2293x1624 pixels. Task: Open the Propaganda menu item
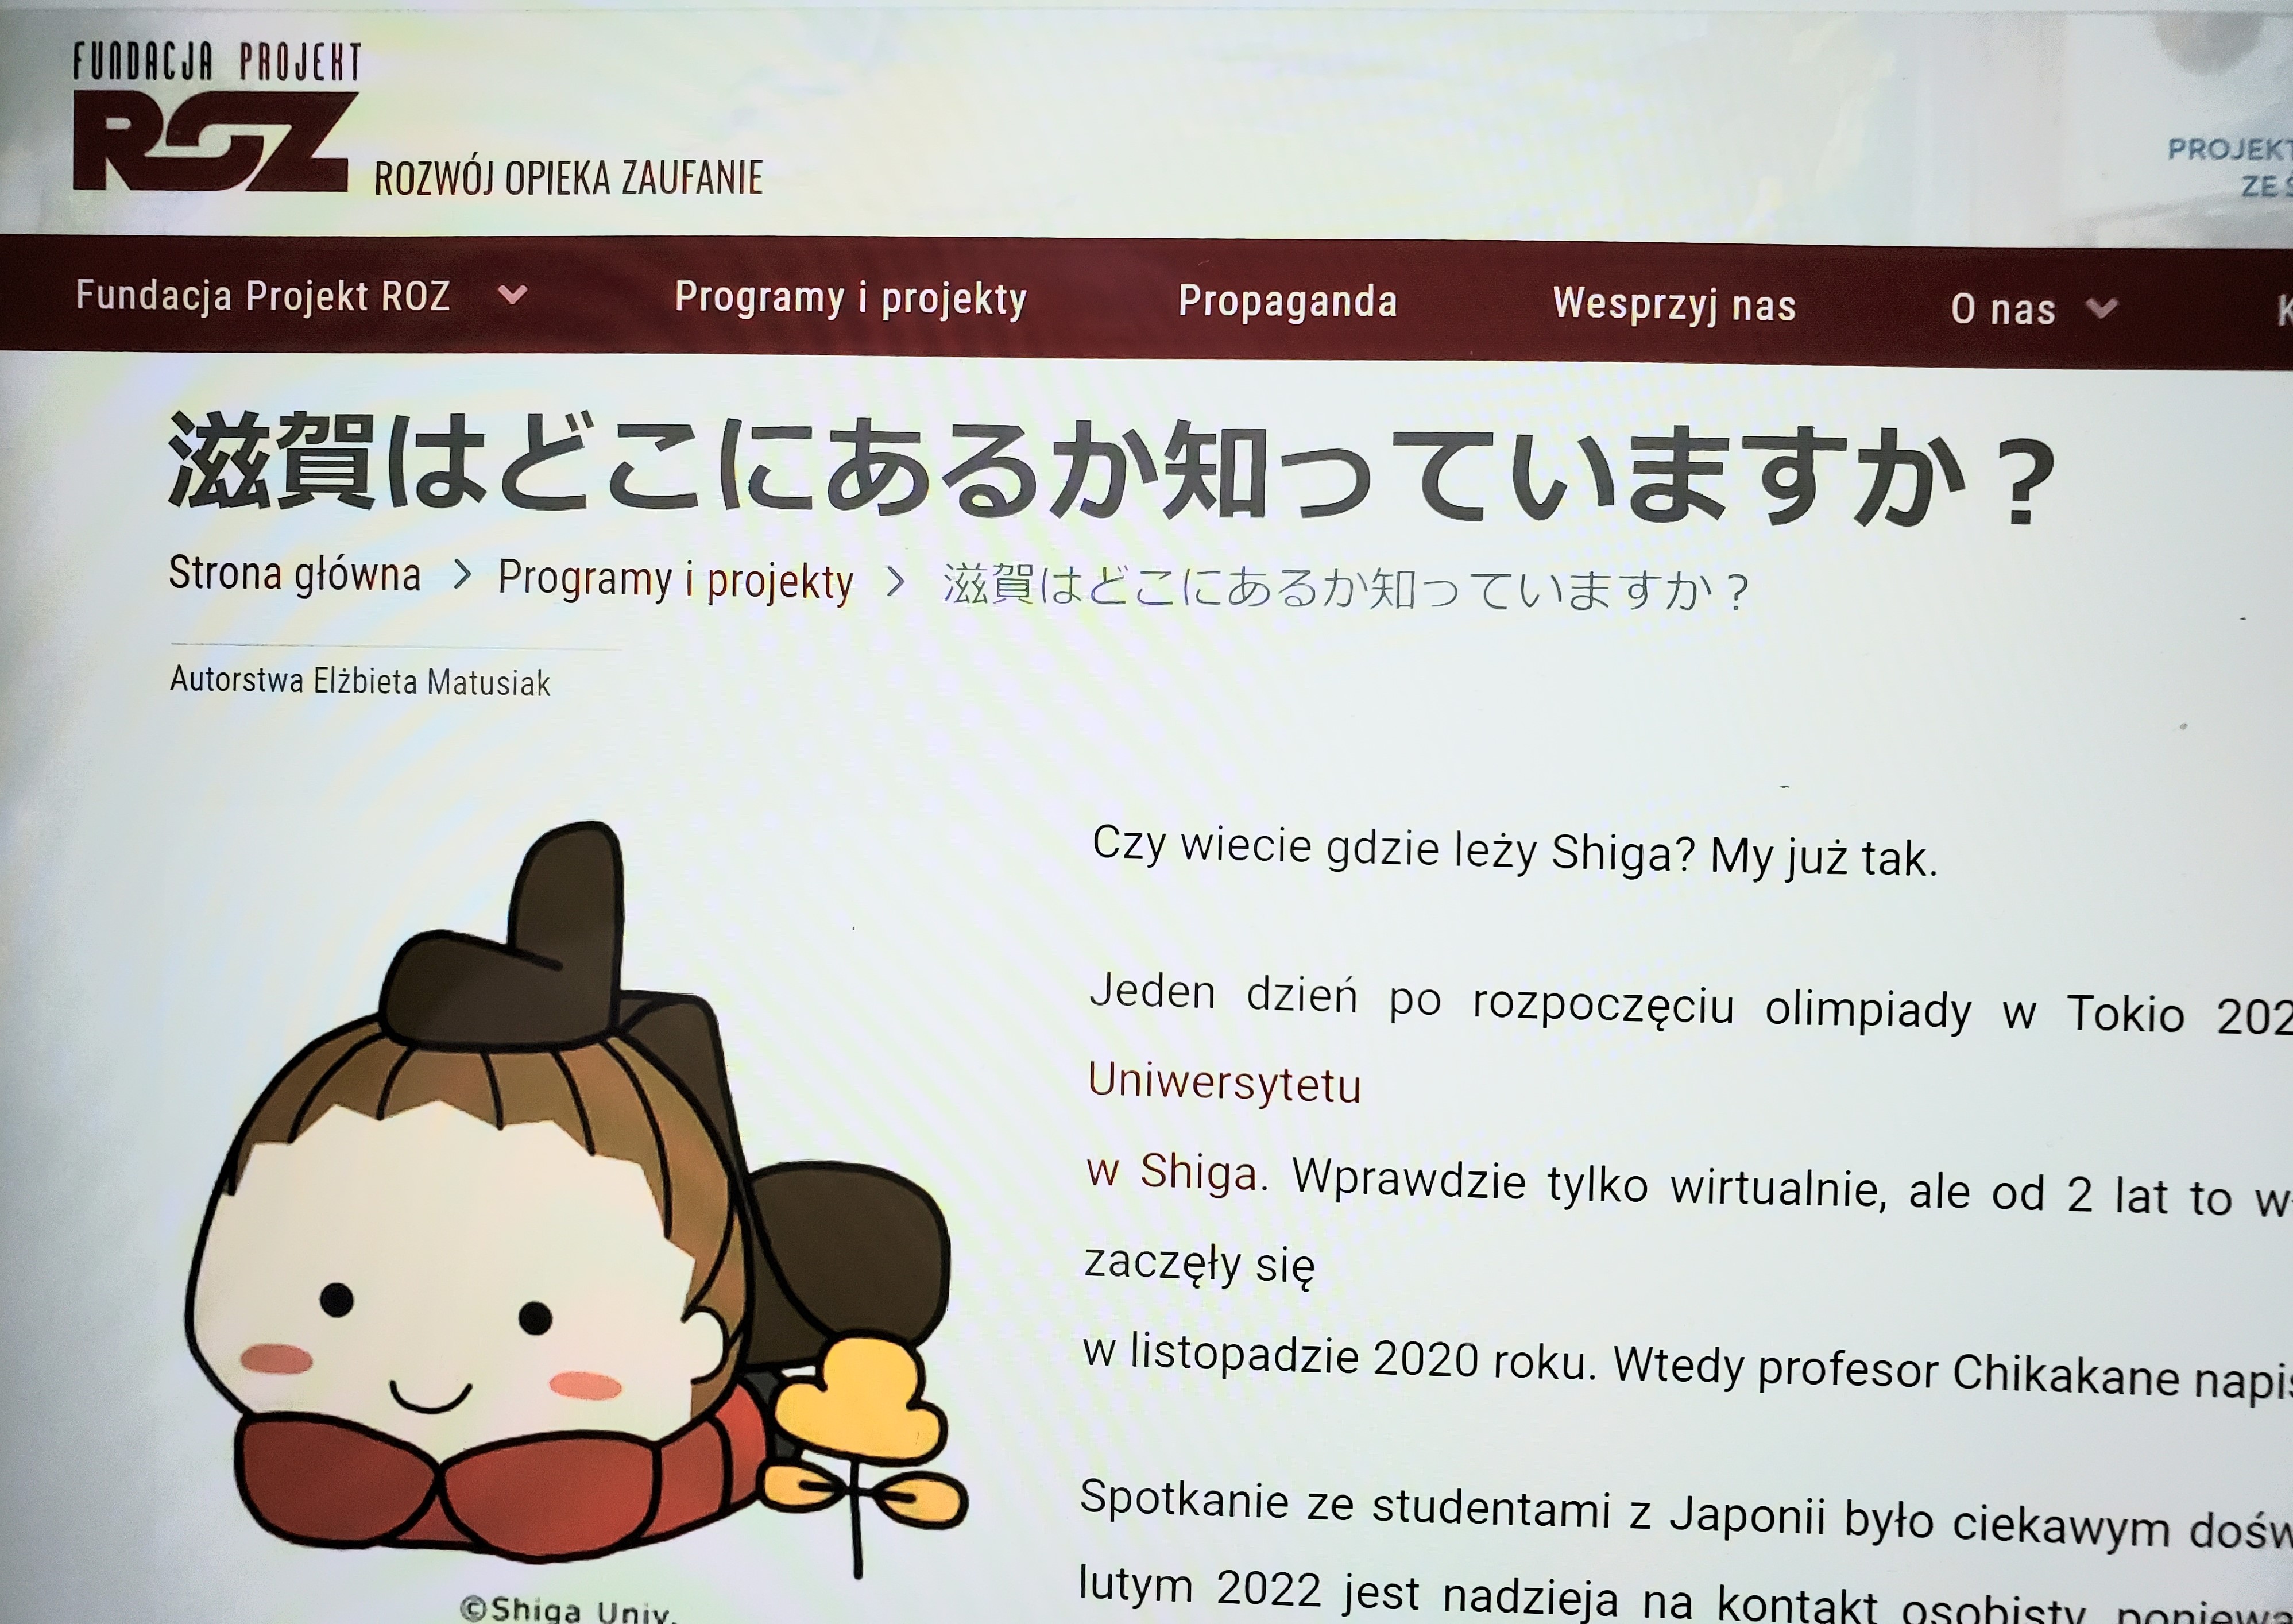click(1288, 302)
